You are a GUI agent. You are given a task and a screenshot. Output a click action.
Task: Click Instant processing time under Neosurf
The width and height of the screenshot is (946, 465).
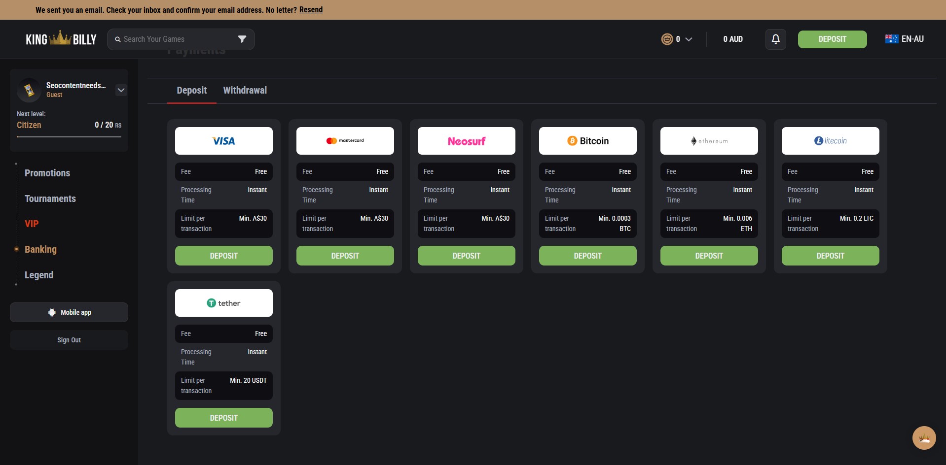click(x=500, y=190)
